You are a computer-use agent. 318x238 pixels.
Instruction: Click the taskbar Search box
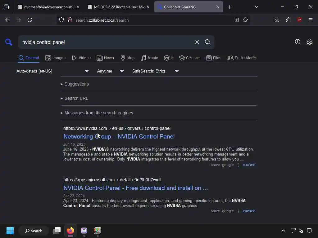click(x=34, y=231)
